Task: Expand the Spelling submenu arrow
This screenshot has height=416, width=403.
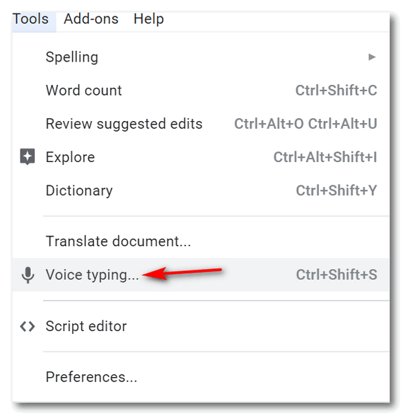Action: 372,57
